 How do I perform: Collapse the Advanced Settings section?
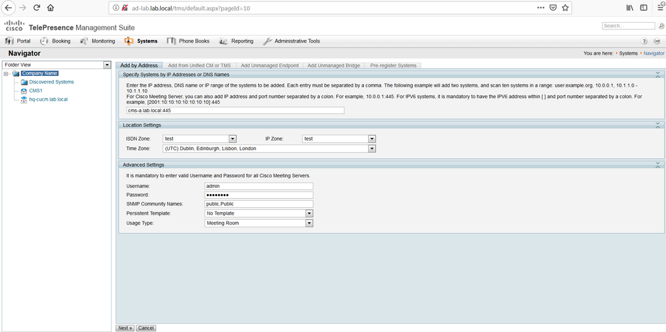[657, 165]
